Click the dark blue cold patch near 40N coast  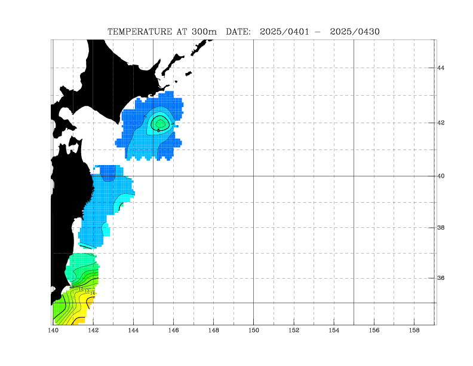(x=108, y=172)
